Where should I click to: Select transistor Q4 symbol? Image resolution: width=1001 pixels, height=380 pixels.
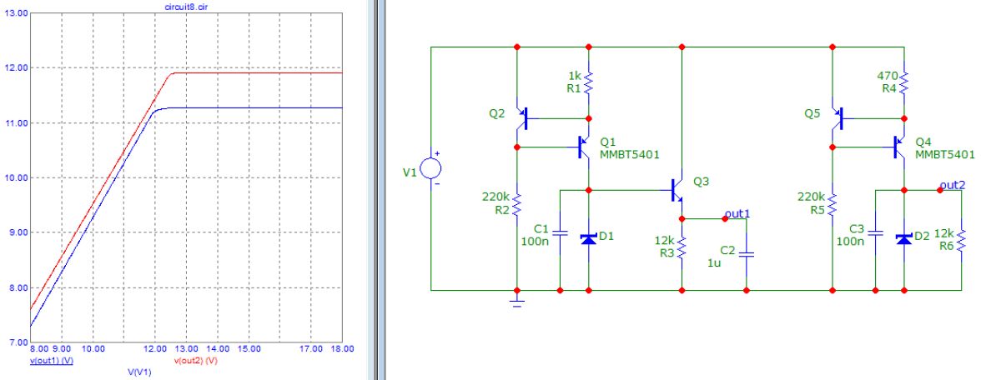900,147
